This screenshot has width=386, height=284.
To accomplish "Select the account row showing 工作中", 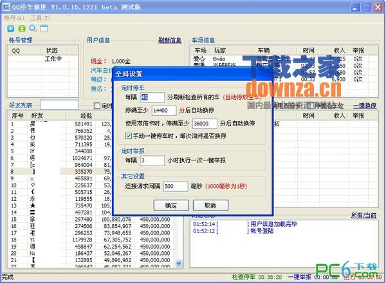I will tap(43, 59).
